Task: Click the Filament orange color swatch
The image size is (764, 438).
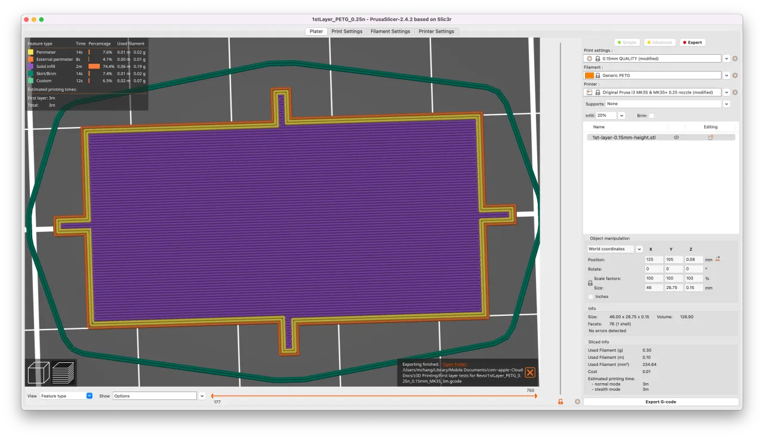Action: point(589,76)
